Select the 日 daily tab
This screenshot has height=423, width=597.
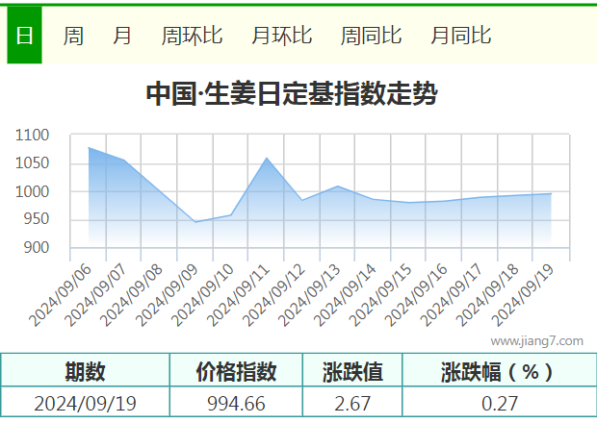pyautogui.click(x=24, y=35)
